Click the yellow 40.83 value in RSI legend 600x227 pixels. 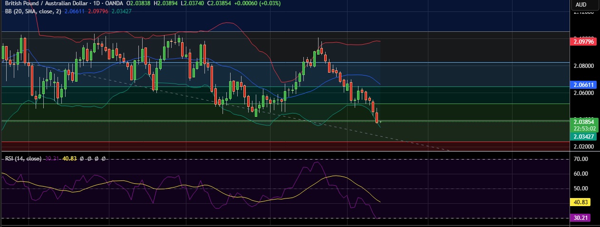[69, 158]
